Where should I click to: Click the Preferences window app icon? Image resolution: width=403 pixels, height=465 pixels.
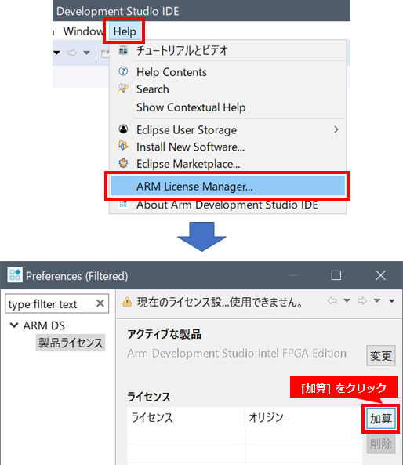click(x=15, y=275)
